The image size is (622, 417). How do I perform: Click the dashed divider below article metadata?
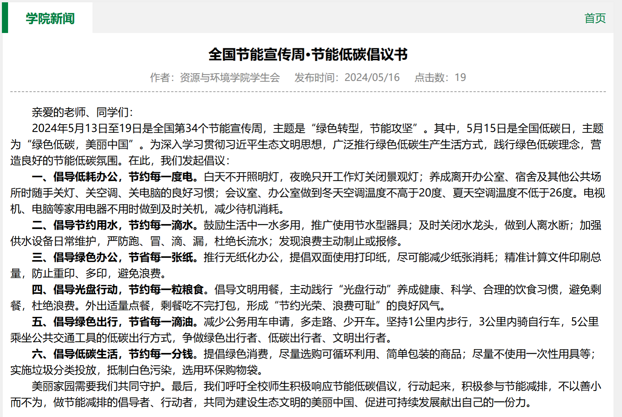click(308, 92)
